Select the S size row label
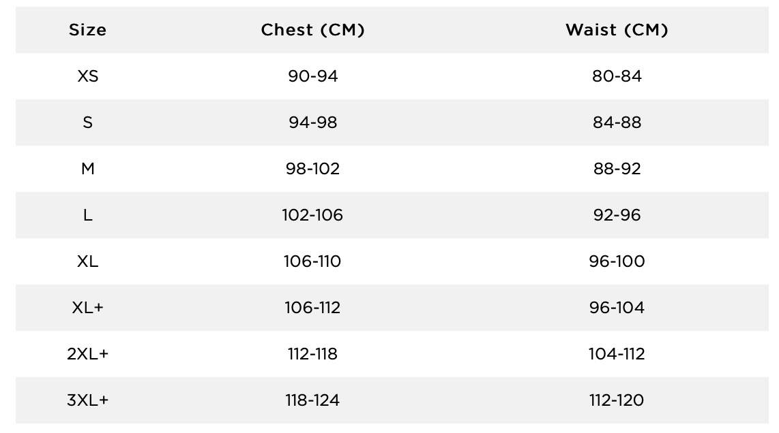 click(x=87, y=123)
